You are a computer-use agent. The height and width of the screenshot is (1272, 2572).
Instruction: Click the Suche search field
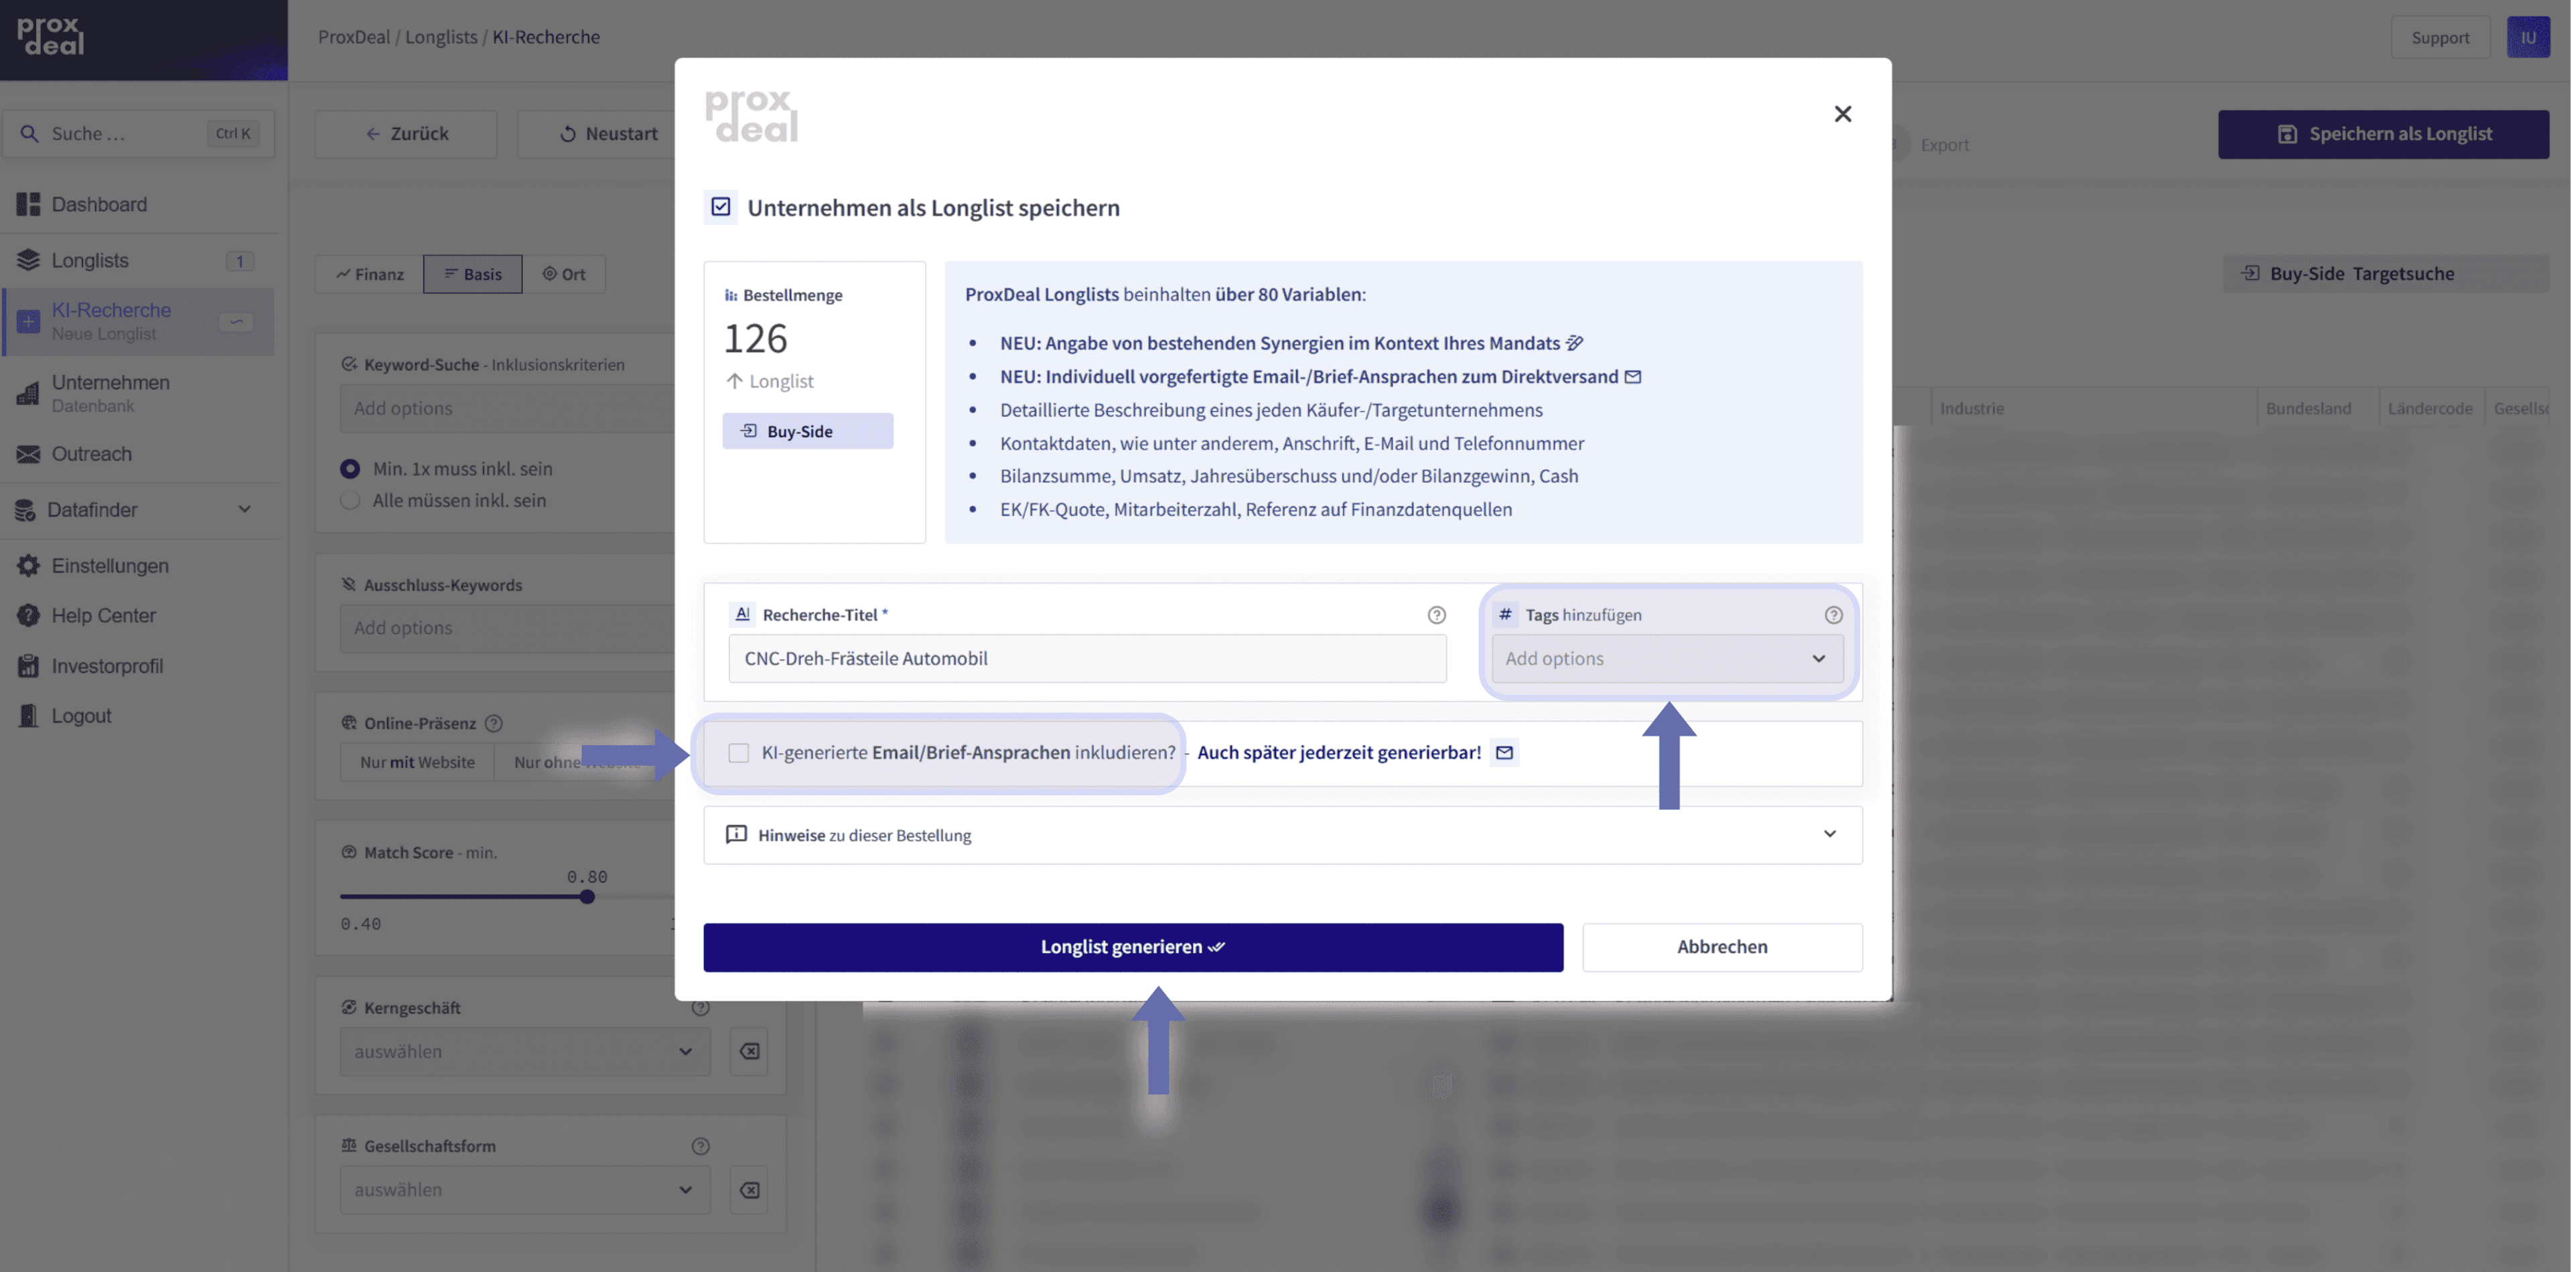tap(138, 134)
